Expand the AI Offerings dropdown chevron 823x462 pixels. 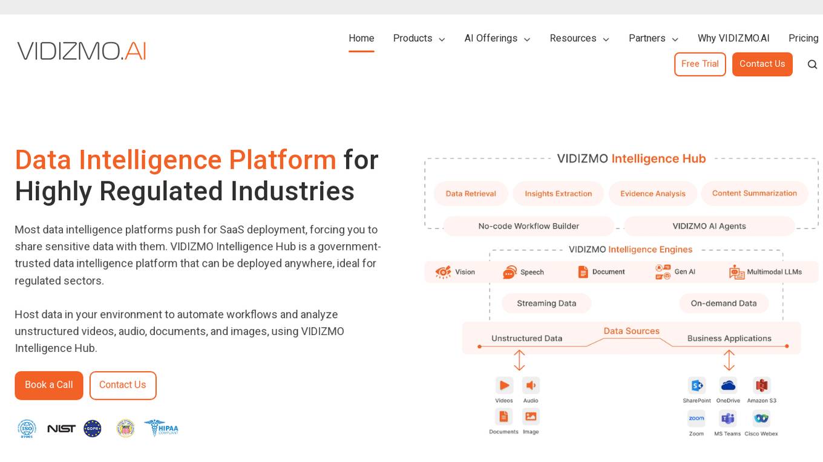527,39
